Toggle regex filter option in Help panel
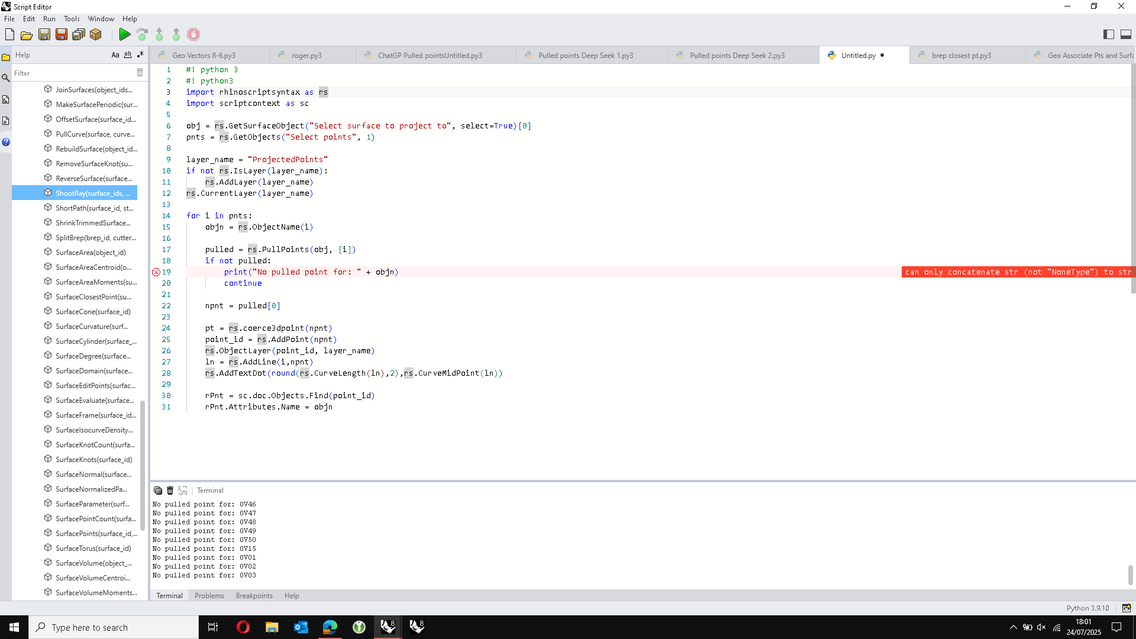 [140, 55]
